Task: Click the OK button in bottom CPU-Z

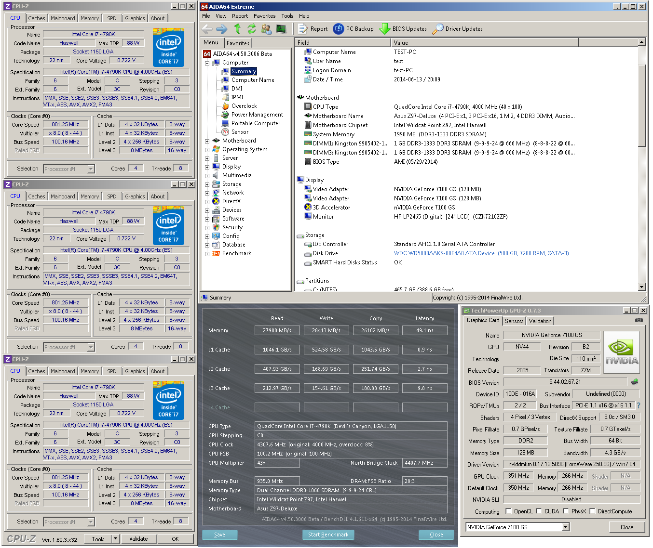Action: 175,539
